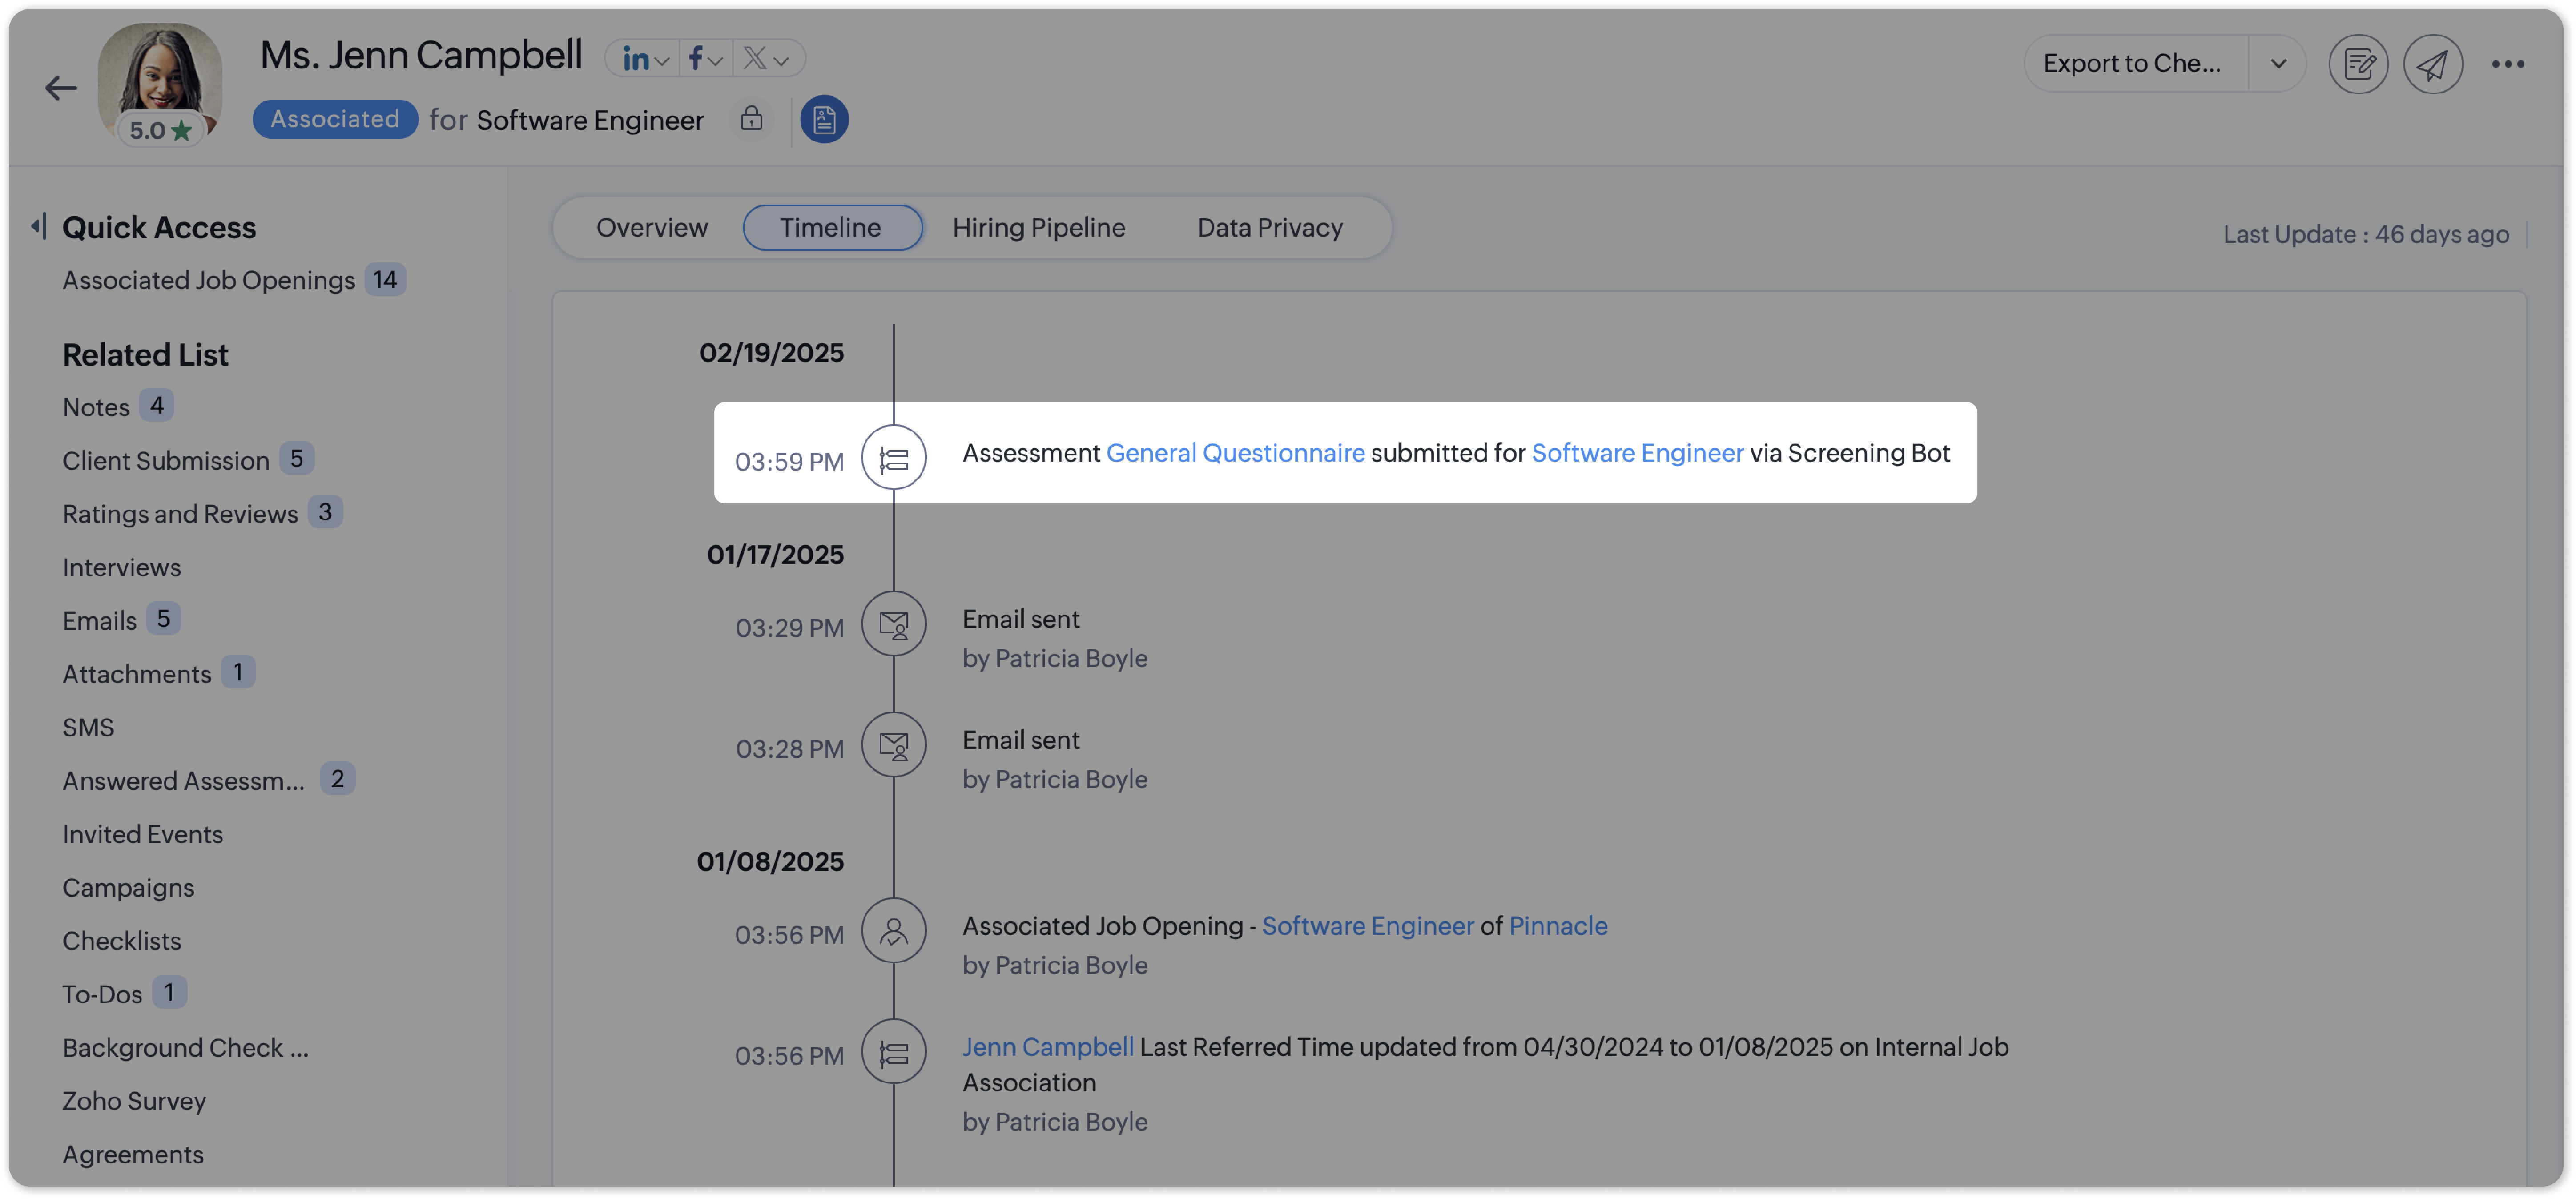The image size is (2576, 1199).
Task: Click the back arrow icon
Action: point(61,88)
